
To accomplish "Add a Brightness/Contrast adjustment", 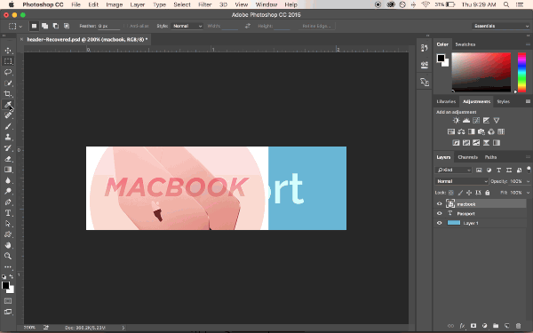I will 457,120.
